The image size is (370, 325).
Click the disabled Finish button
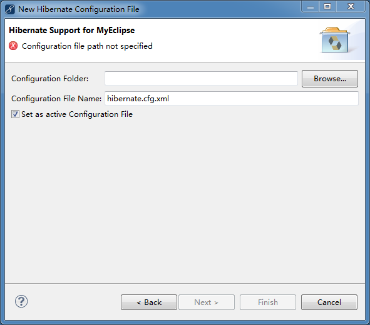click(x=268, y=302)
